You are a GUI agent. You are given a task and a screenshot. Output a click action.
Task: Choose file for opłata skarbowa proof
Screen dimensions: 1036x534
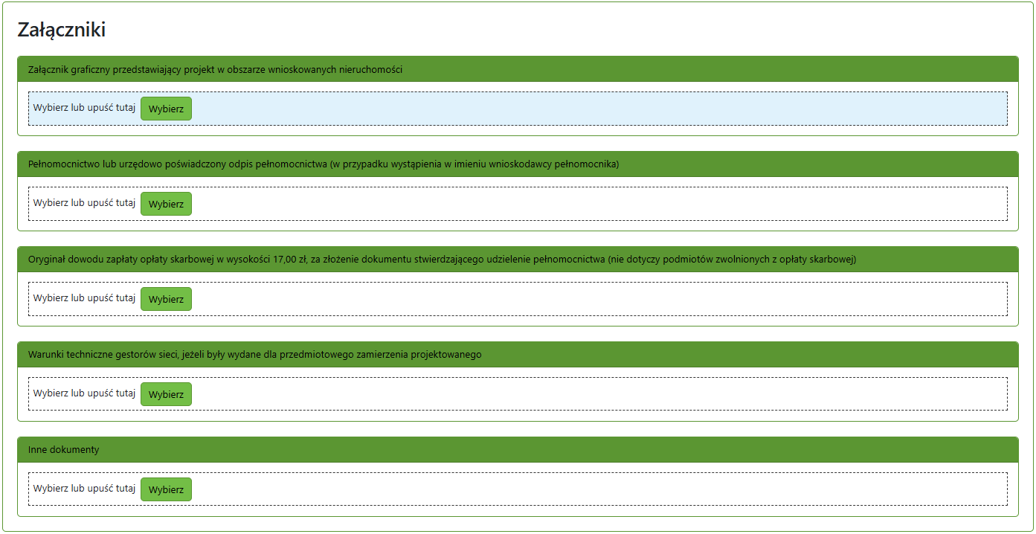click(x=166, y=299)
